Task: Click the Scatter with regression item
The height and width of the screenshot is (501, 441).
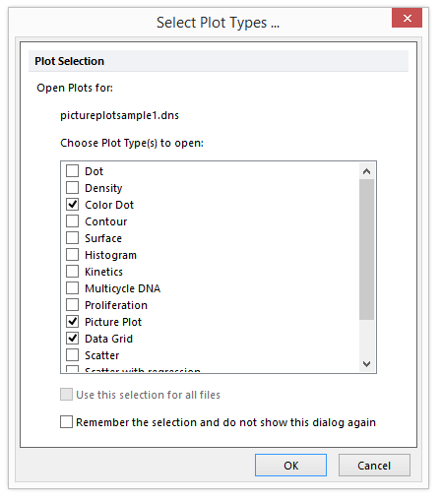Action: click(143, 370)
